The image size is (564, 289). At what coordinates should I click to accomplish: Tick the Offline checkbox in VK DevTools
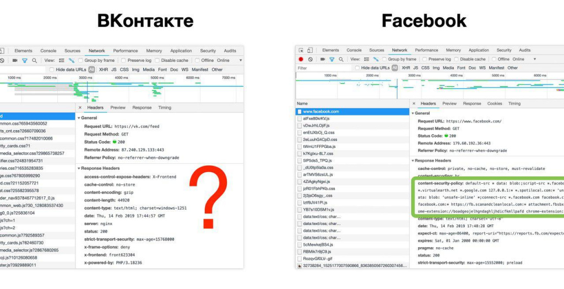pos(197,61)
